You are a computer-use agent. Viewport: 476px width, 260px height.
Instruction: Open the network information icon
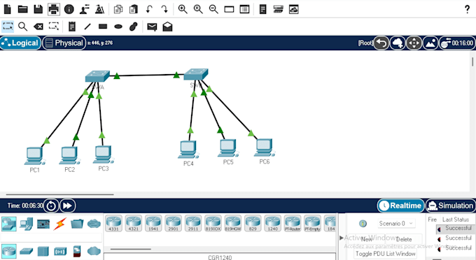[x=69, y=9]
